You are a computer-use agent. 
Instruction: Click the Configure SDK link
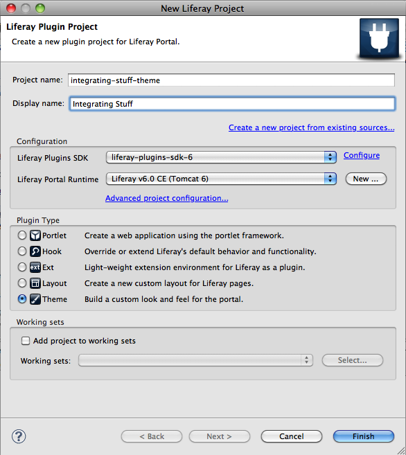click(x=362, y=156)
